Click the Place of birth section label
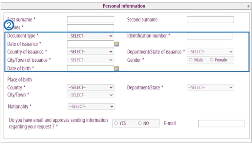The image size is (252, 164). [x=20, y=80]
